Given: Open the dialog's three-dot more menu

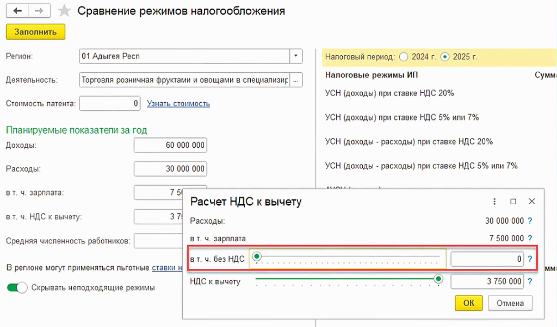Looking at the screenshot, I should click(494, 202).
